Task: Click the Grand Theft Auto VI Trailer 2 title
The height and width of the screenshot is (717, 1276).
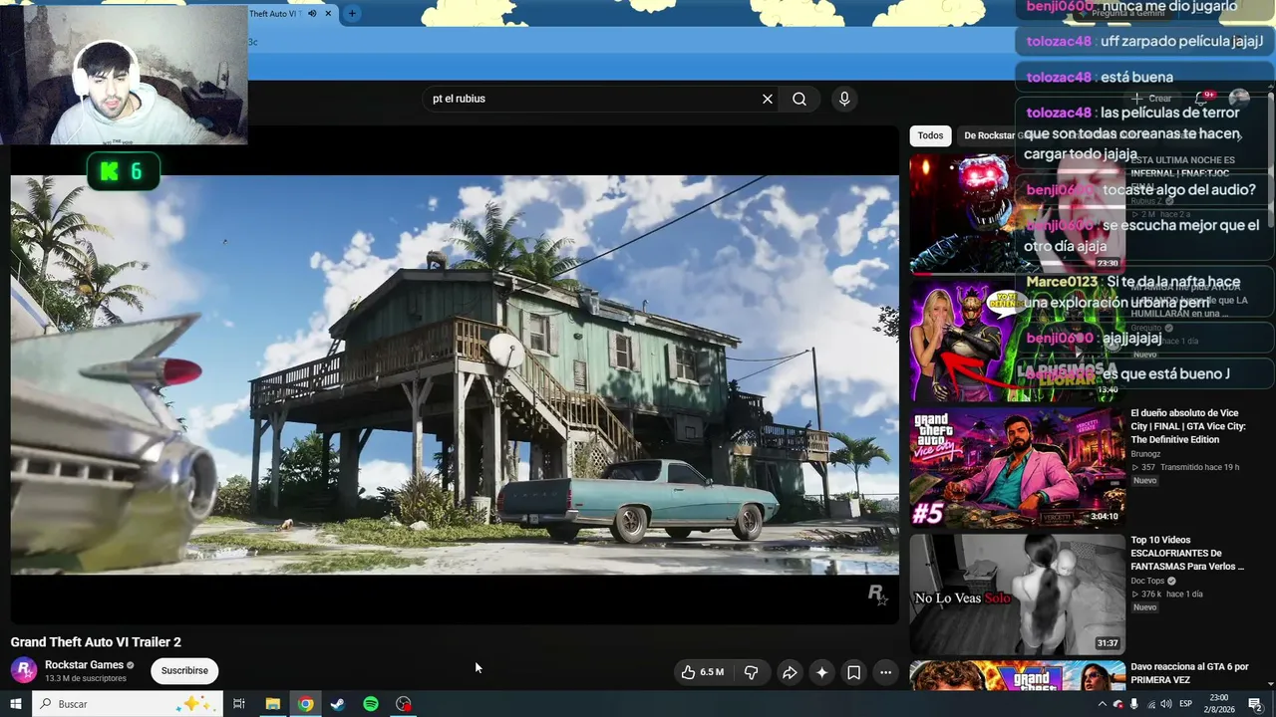Action: (x=96, y=642)
